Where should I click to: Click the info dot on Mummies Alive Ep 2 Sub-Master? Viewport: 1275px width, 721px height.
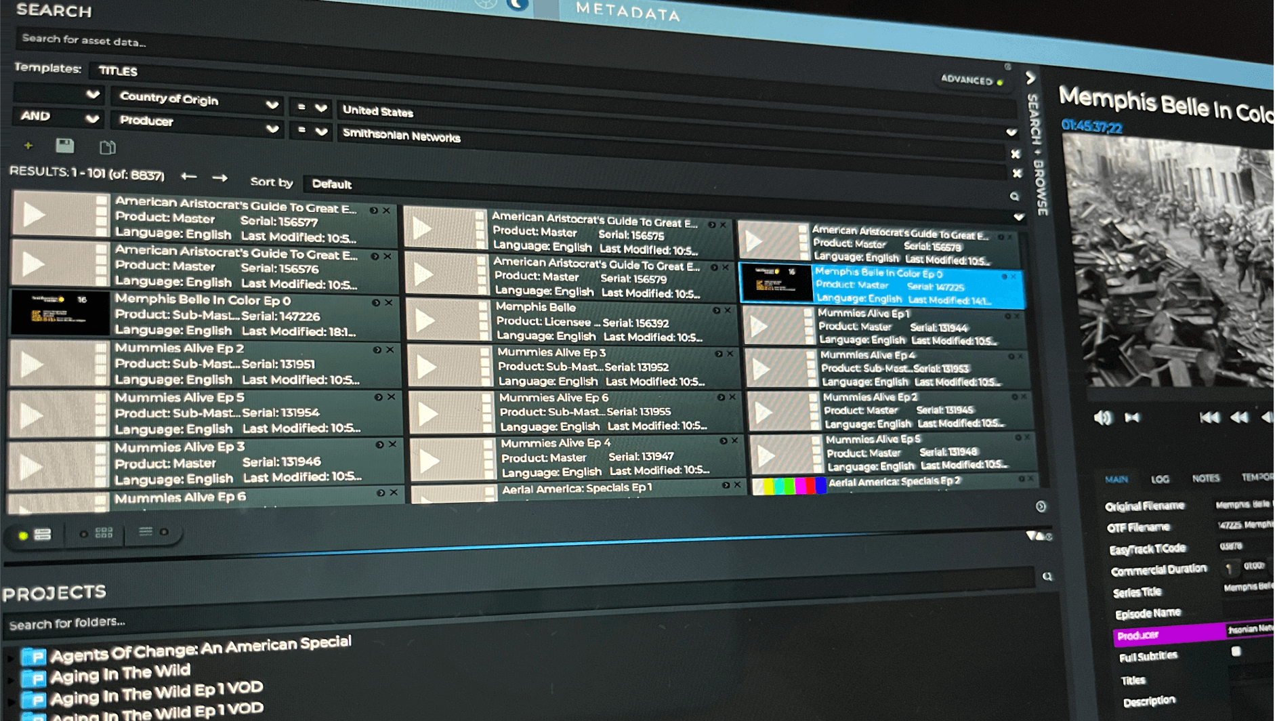(x=377, y=350)
